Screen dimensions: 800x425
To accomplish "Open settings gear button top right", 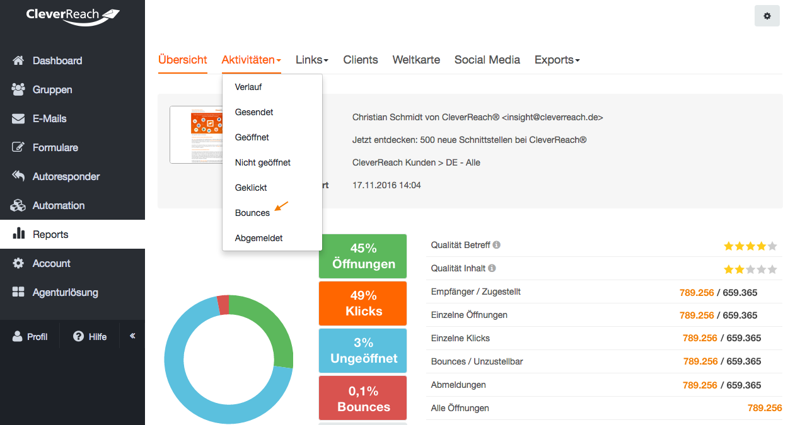I will click(767, 16).
